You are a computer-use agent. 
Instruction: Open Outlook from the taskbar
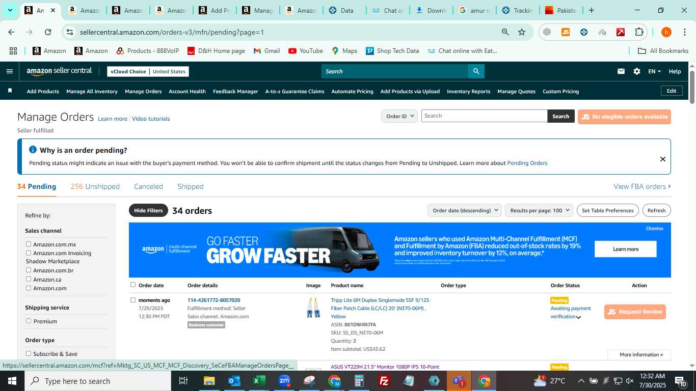pyautogui.click(x=234, y=381)
